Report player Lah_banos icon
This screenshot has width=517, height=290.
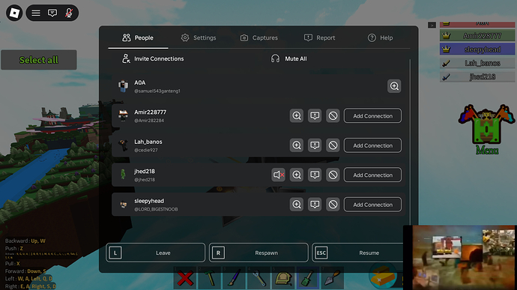(315, 145)
